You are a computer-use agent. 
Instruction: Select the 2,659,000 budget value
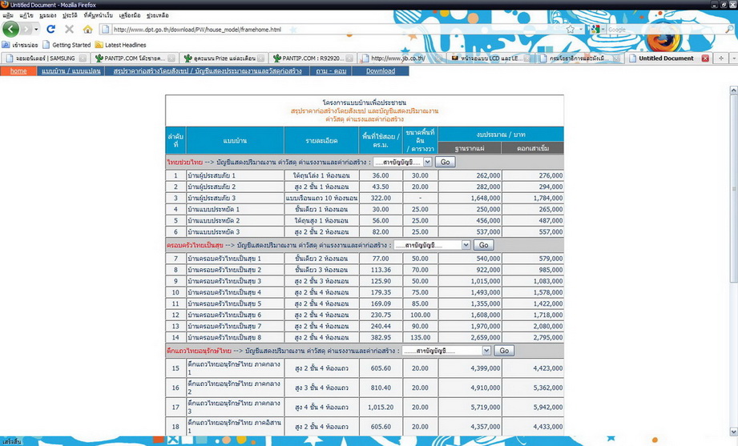click(x=486, y=337)
